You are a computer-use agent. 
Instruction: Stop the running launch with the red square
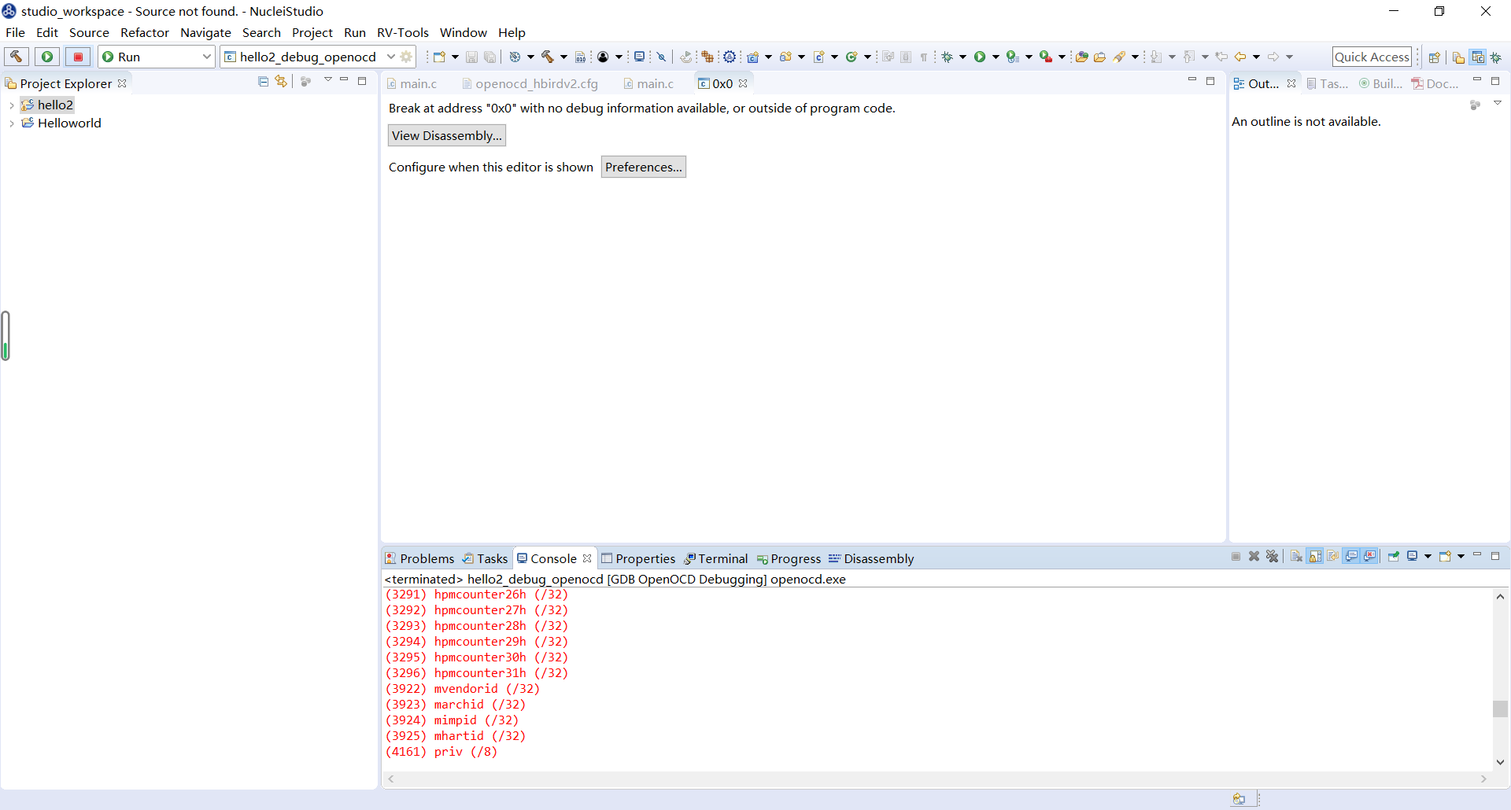pyautogui.click(x=78, y=57)
